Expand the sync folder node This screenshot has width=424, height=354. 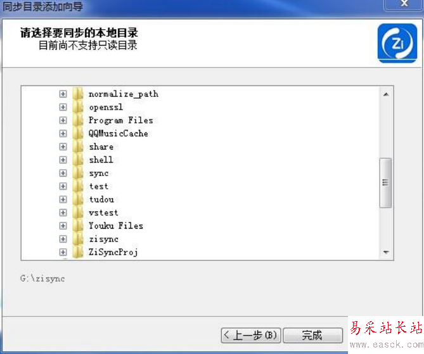63,173
